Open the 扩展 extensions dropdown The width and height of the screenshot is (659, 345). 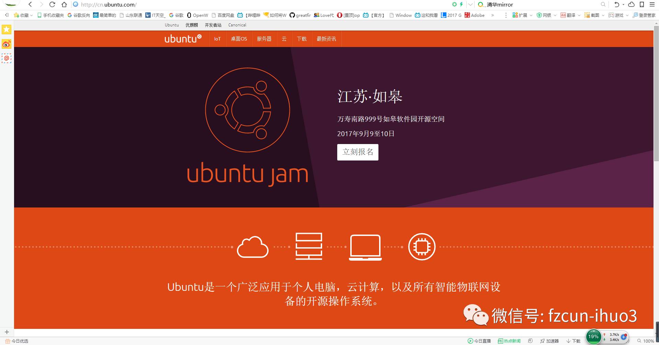pyautogui.click(x=522, y=15)
